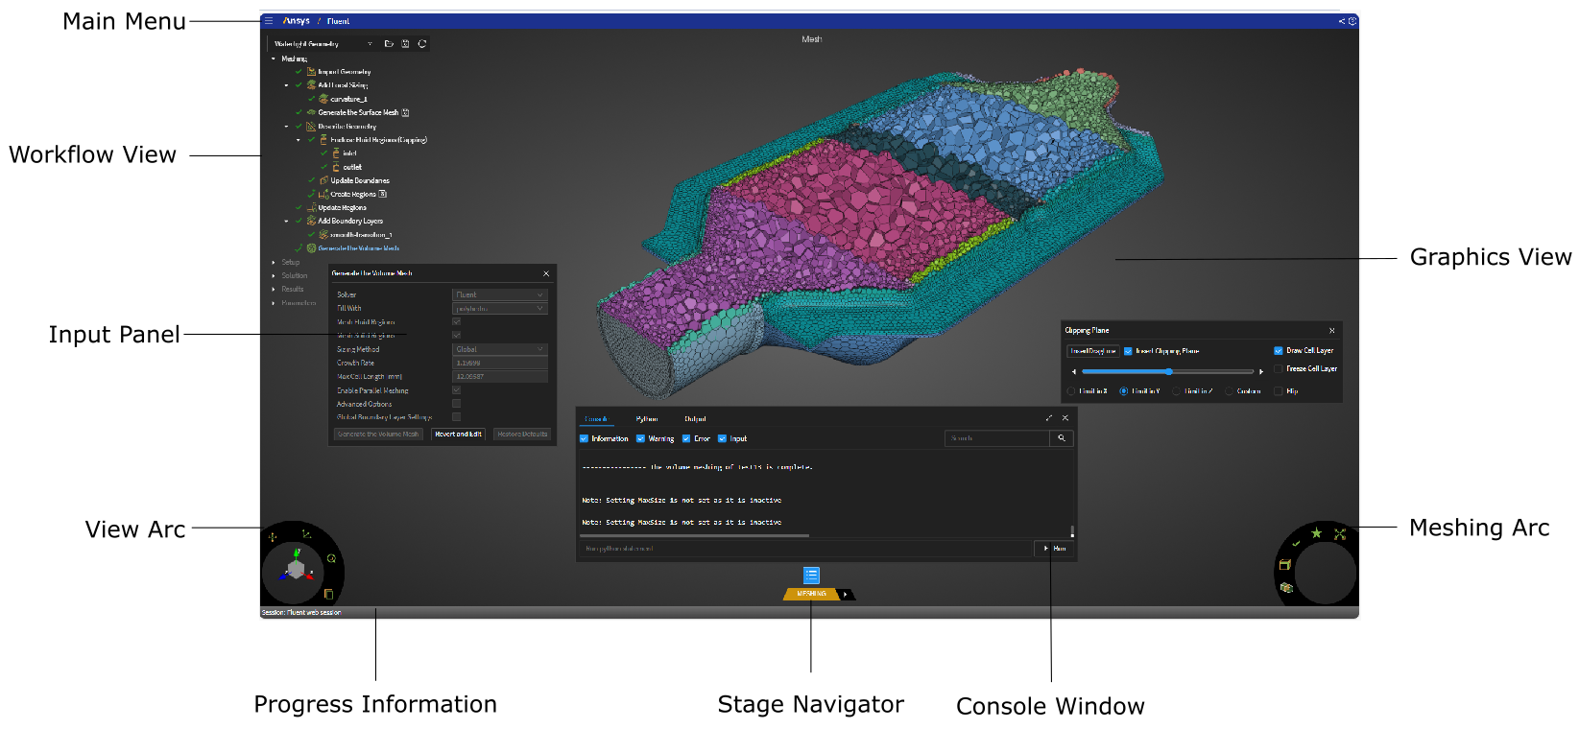
Task: Adjust the clipping plane position slider
Action: click(x=1167, y=371)
